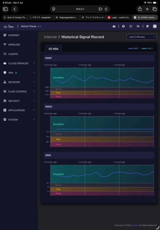Click the logout icon in header
This screenshot has width=160, height=230.
[138, 27]
